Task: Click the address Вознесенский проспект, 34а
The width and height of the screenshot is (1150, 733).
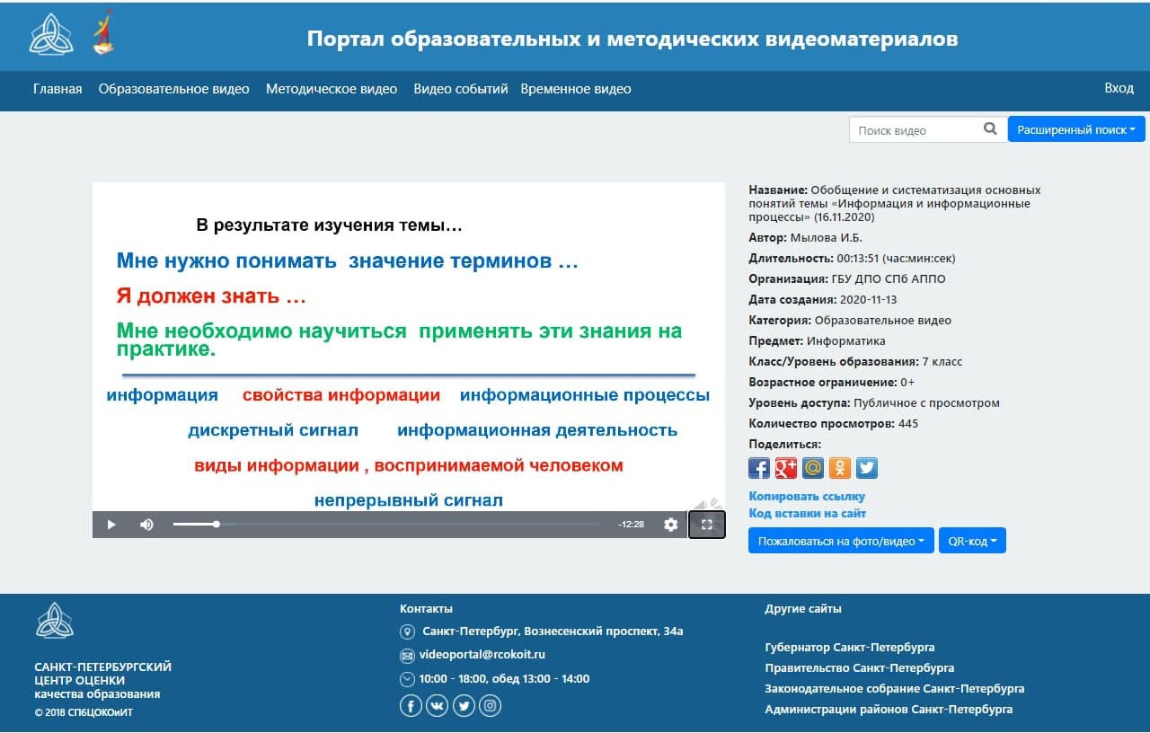Action: [x=603, y=631]
